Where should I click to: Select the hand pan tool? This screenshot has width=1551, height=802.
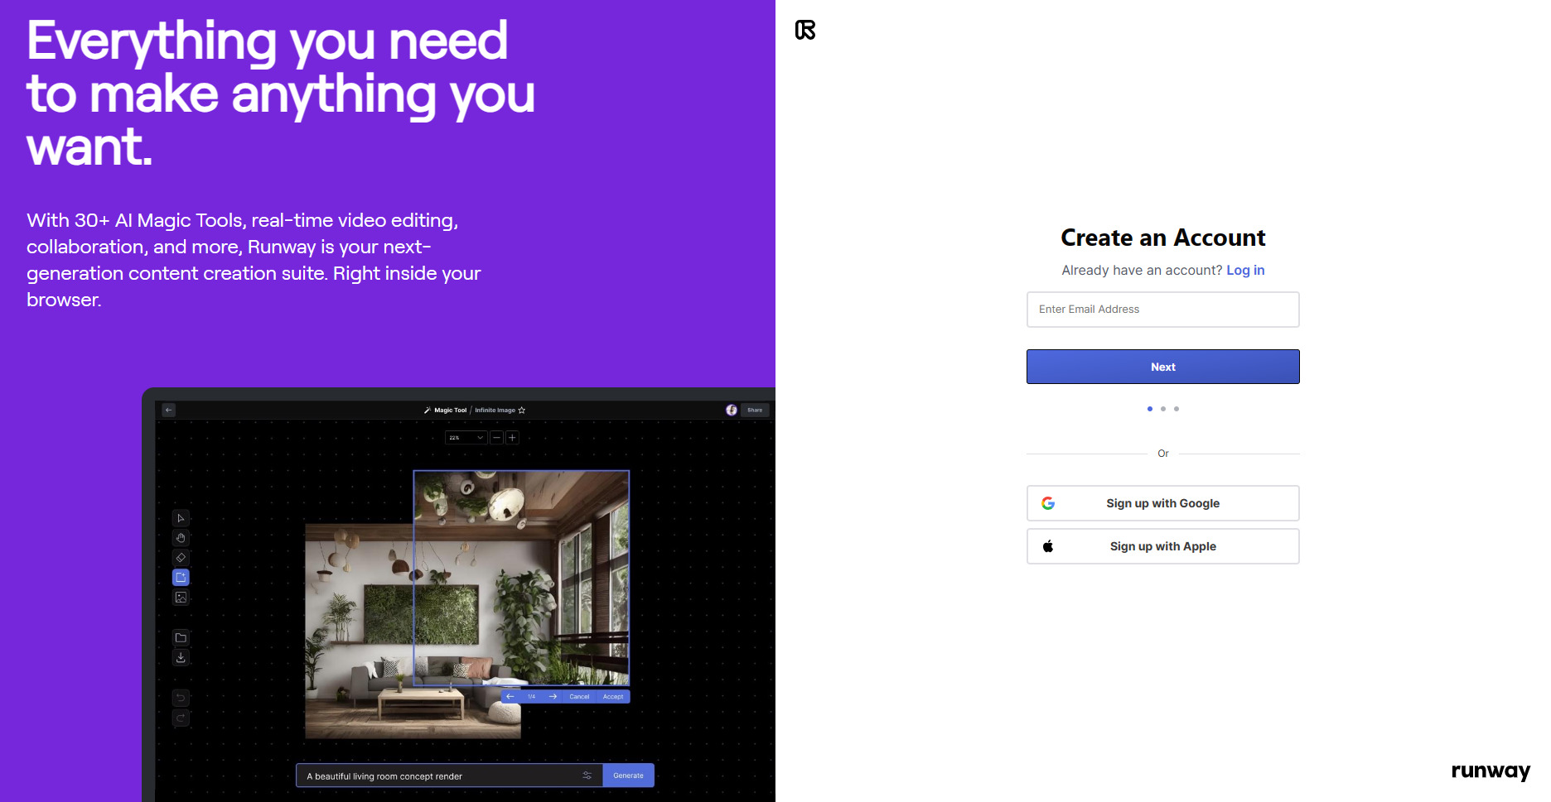click(x=181, y=538)
